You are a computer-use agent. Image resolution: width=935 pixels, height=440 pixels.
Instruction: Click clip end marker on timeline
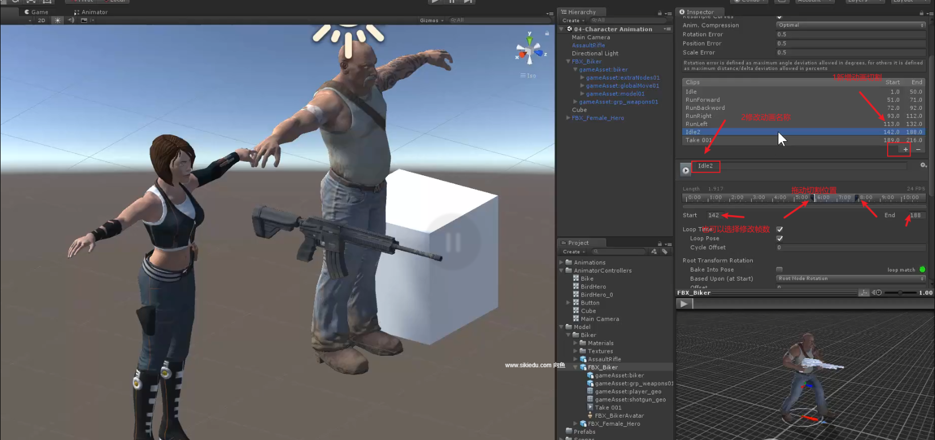pos(858,198)
